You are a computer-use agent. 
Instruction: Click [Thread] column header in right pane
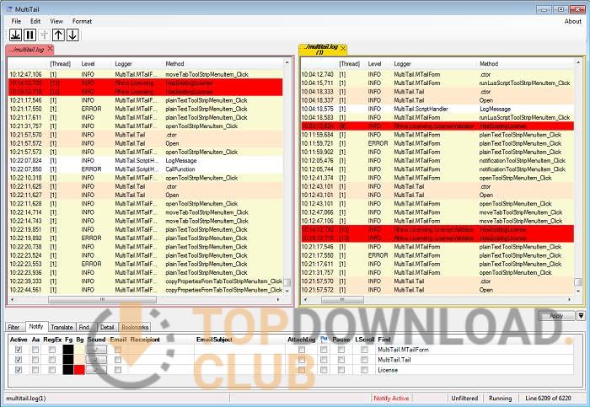pos(349,63)
